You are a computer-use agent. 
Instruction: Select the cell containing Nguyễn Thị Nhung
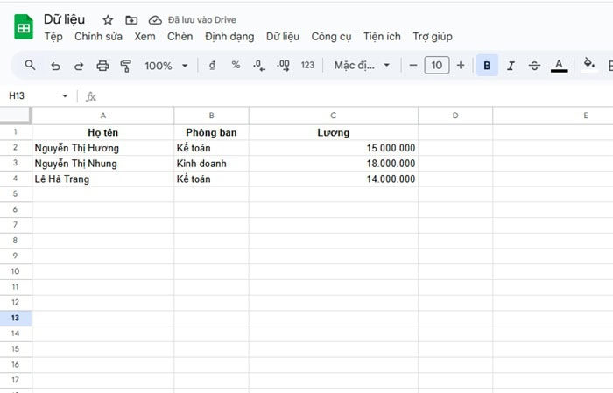[102, 164]
